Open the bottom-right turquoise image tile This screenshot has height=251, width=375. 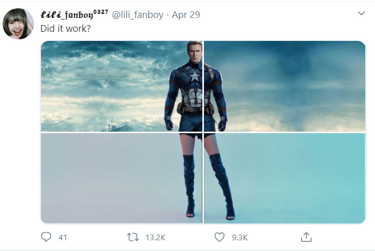click(x=297, y=178)
